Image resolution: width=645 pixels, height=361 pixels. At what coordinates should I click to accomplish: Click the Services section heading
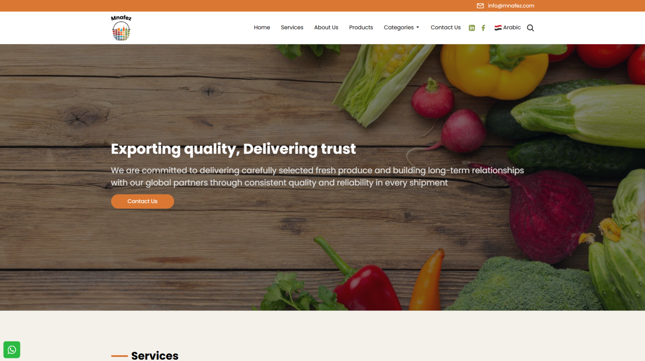(x=155, y=356)
